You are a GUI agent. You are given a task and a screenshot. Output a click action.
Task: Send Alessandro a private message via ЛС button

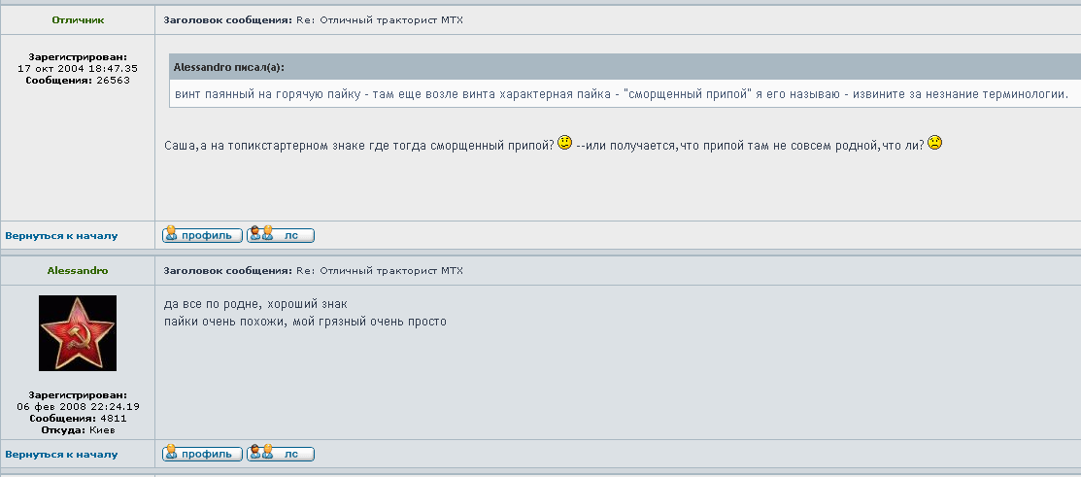(x=281, y=454)
